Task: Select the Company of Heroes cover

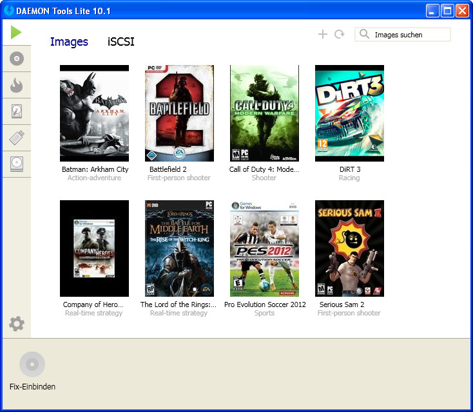Action: pos(94,248)
